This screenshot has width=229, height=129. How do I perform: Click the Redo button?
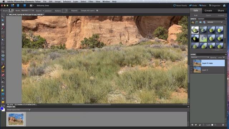point(203,6)
